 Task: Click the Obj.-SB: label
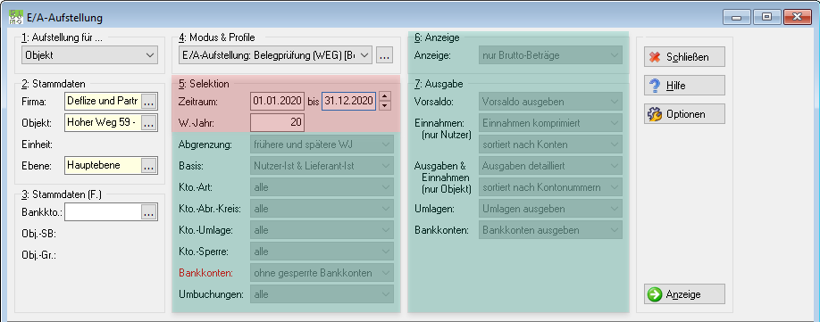tap(38, 234)
